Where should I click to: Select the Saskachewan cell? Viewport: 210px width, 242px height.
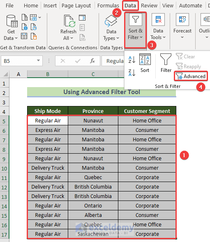[x=93, y=234]
